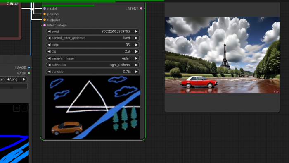Click the speaker icon on the brown node
Viewport: 289px width, 163px height.
[16, 3]
